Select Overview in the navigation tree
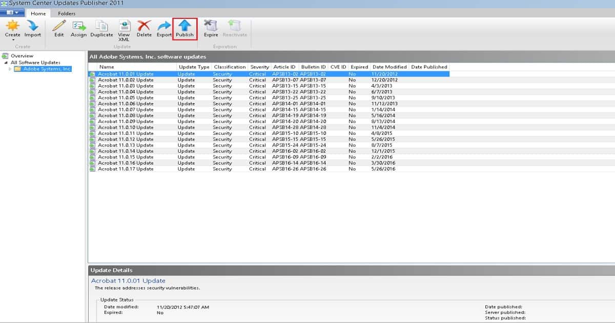 22,56
